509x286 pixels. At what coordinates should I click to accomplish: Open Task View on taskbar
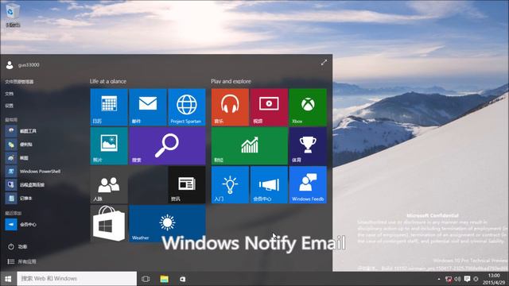146,279
